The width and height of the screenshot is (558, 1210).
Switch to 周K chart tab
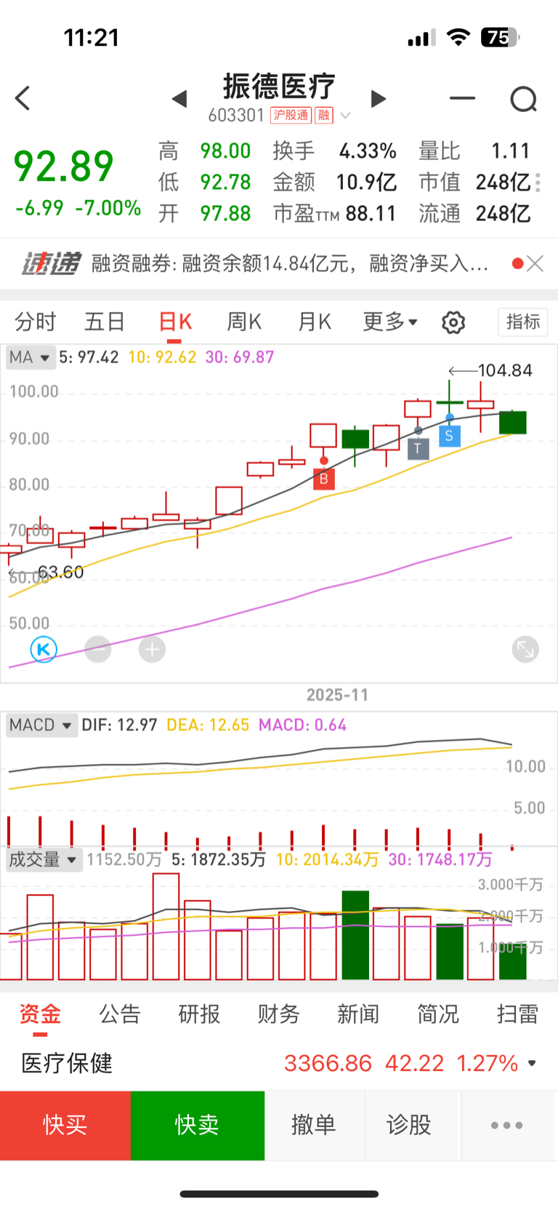pyautogui.click(x=244, y=322)
